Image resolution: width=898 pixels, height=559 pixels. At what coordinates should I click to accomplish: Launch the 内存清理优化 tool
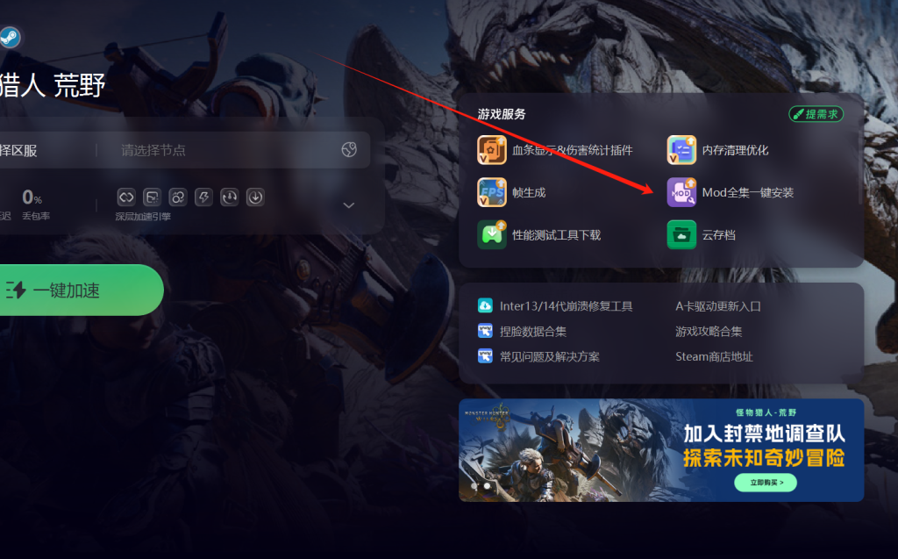(x=717, y=150)
